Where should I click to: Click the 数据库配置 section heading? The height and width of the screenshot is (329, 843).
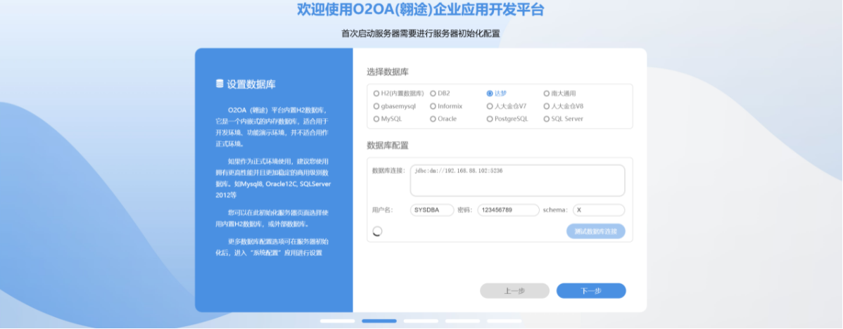tap(388, 145)
